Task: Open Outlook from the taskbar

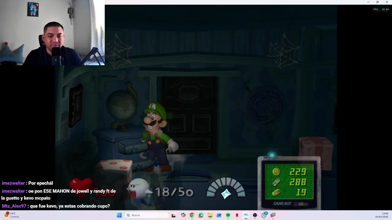Action: coord(219,215)
